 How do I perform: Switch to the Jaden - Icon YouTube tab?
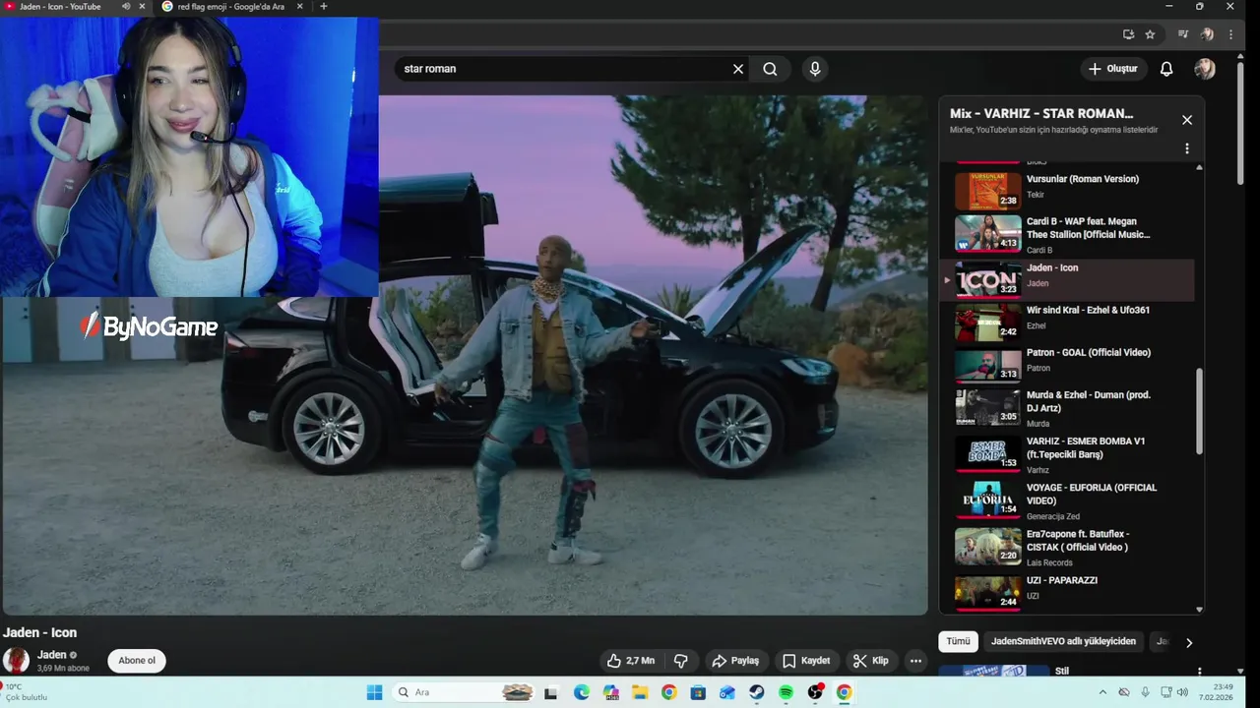tap(61, 7)
